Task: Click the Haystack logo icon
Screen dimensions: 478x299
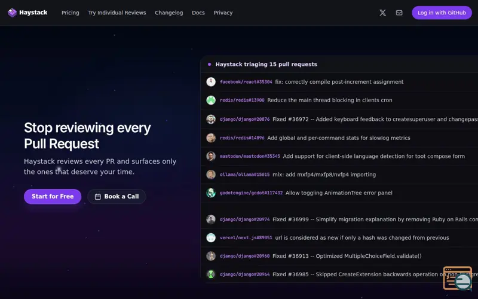Action: click(x=12, y=13)
